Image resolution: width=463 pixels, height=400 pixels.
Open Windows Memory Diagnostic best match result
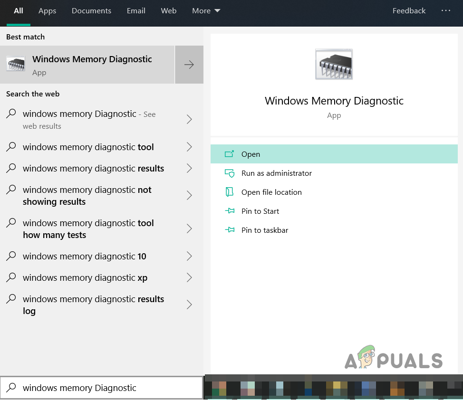click(x=87, y=65)
